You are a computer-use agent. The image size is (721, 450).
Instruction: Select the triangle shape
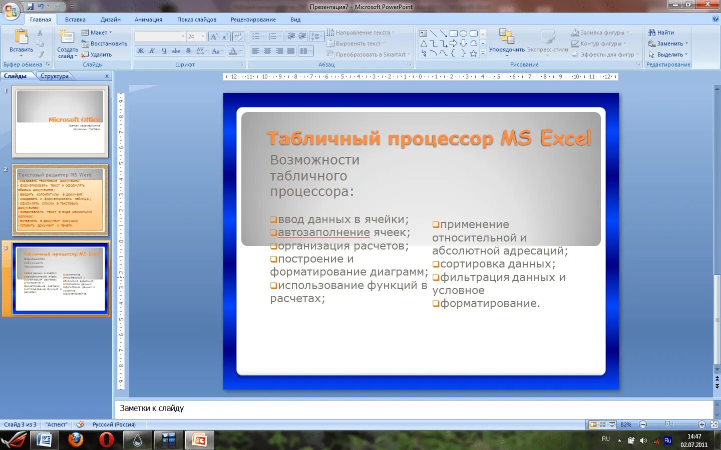point(424,43)
